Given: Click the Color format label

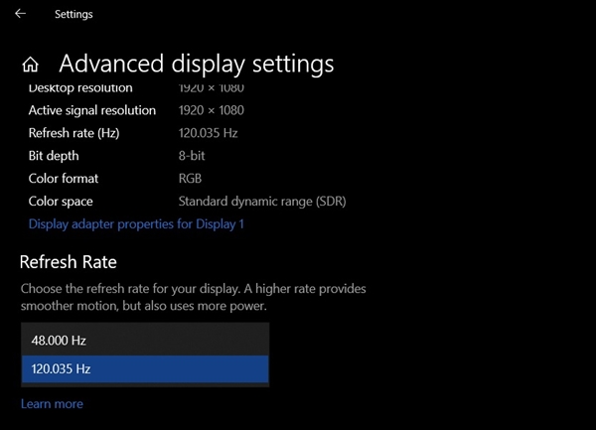Looking at the screenshot, I should point(64,179).
